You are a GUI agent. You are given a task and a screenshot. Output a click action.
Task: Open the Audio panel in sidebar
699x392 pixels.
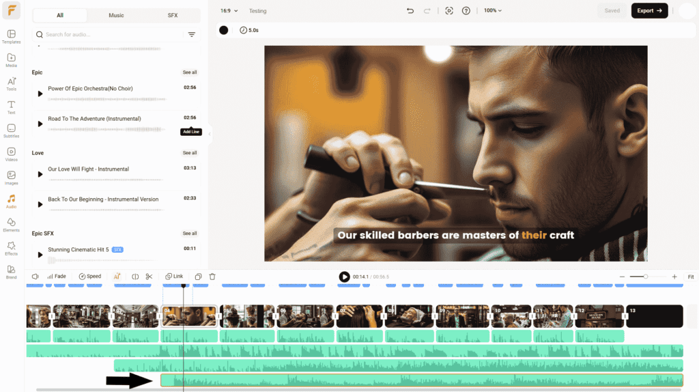coord(11,201)
